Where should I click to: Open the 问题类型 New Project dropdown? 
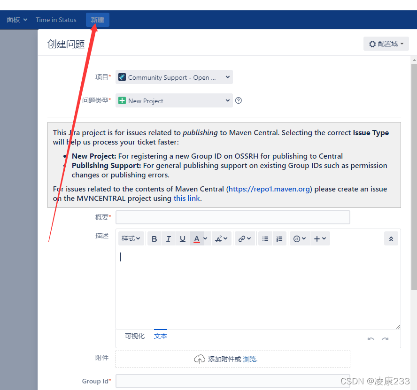(x=174, y=100)
